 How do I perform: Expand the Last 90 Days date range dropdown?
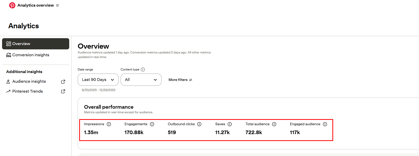98,80
